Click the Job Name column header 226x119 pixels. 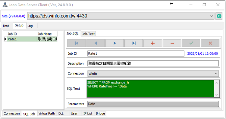(x=47, y=34)
